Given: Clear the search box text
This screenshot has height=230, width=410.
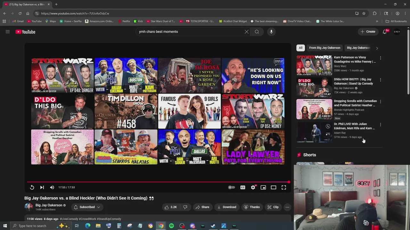Looking at the screenshot, I should point(247,32).
